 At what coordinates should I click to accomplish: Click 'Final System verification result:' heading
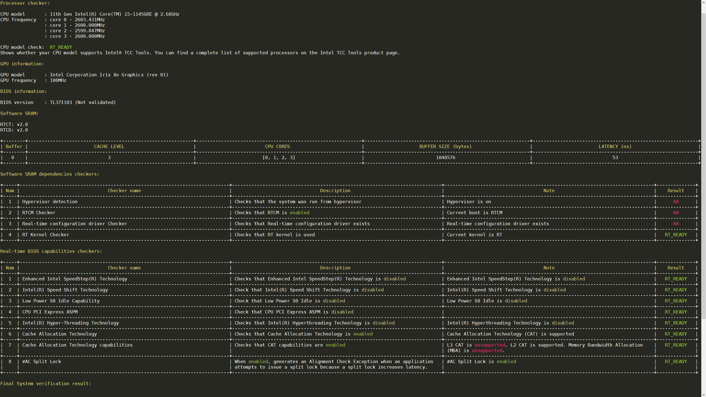[46, 383]
